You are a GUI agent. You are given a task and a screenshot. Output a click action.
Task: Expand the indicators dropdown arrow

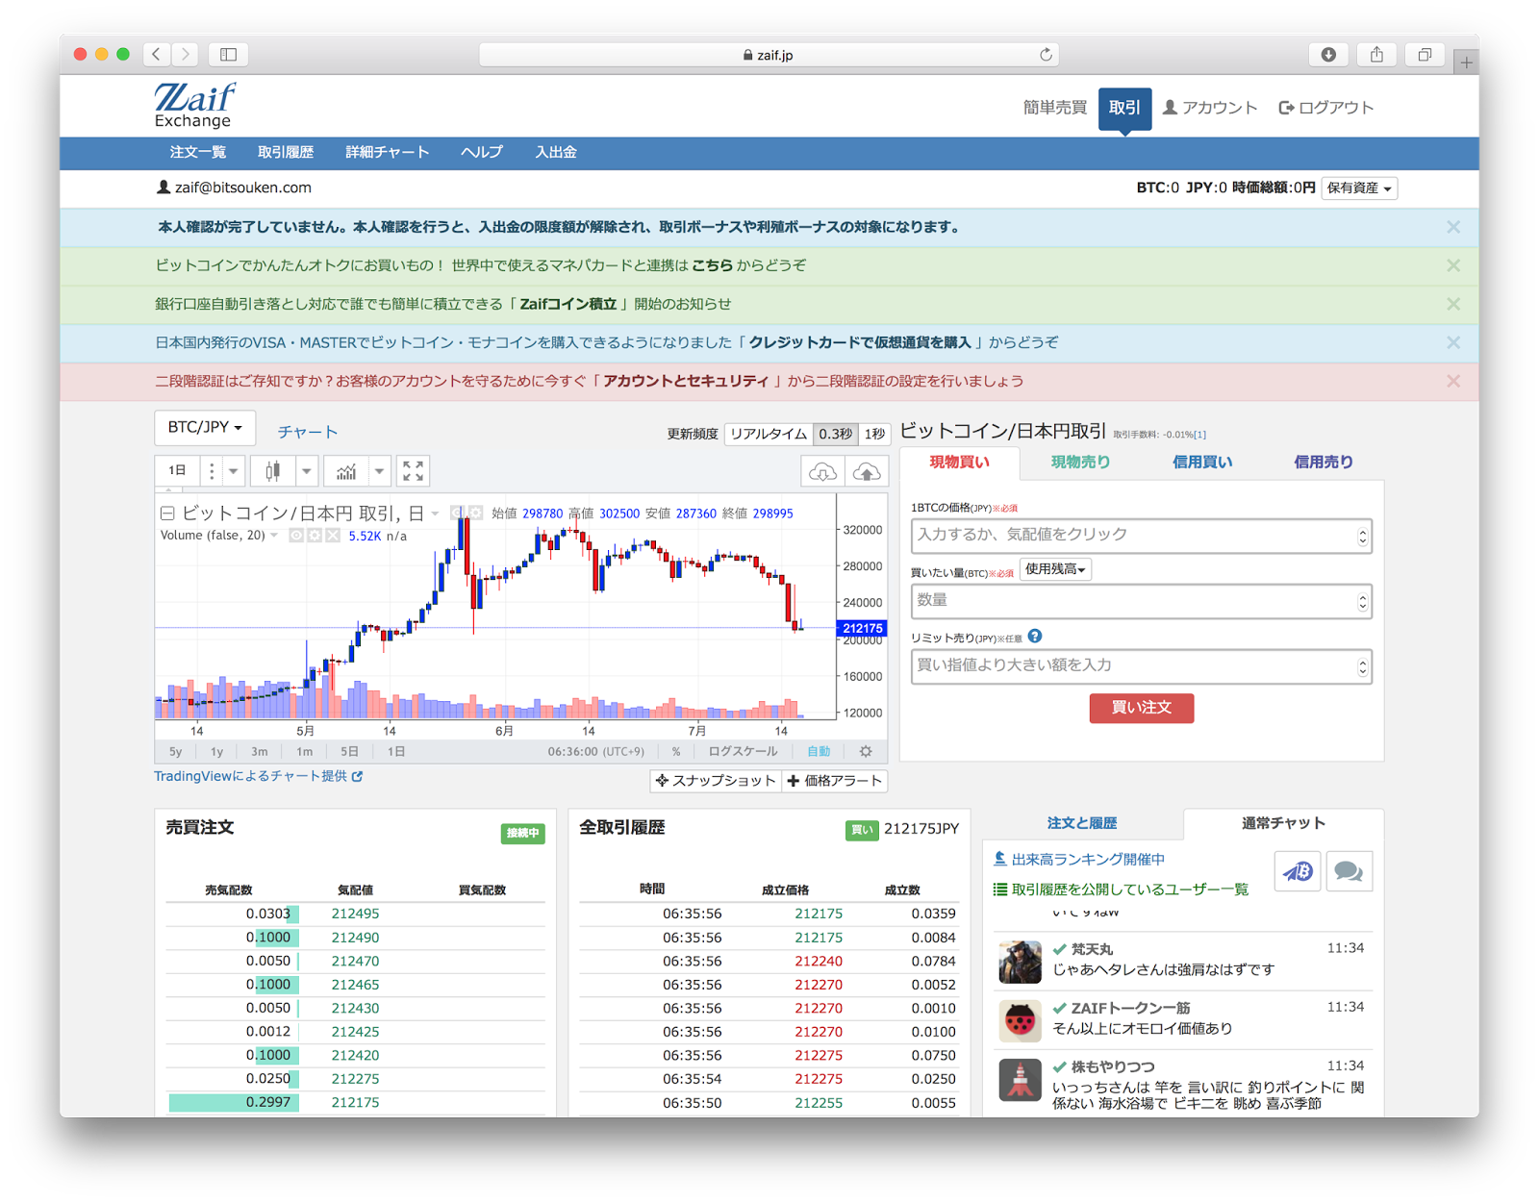point(380,471)
